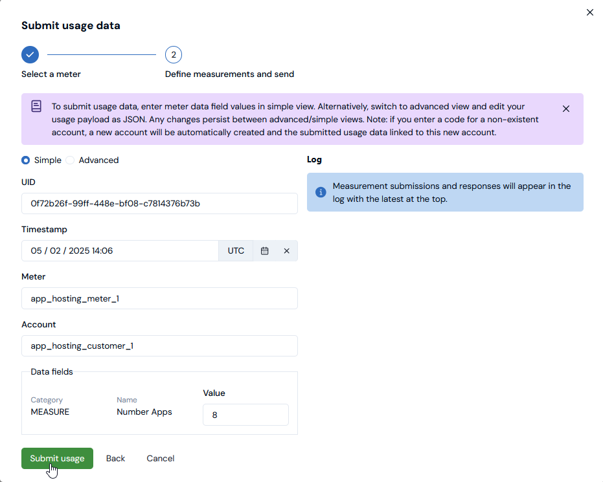Click the completed step one checkmark
This screenshot has width=603, height=482.
pos(30,55)
